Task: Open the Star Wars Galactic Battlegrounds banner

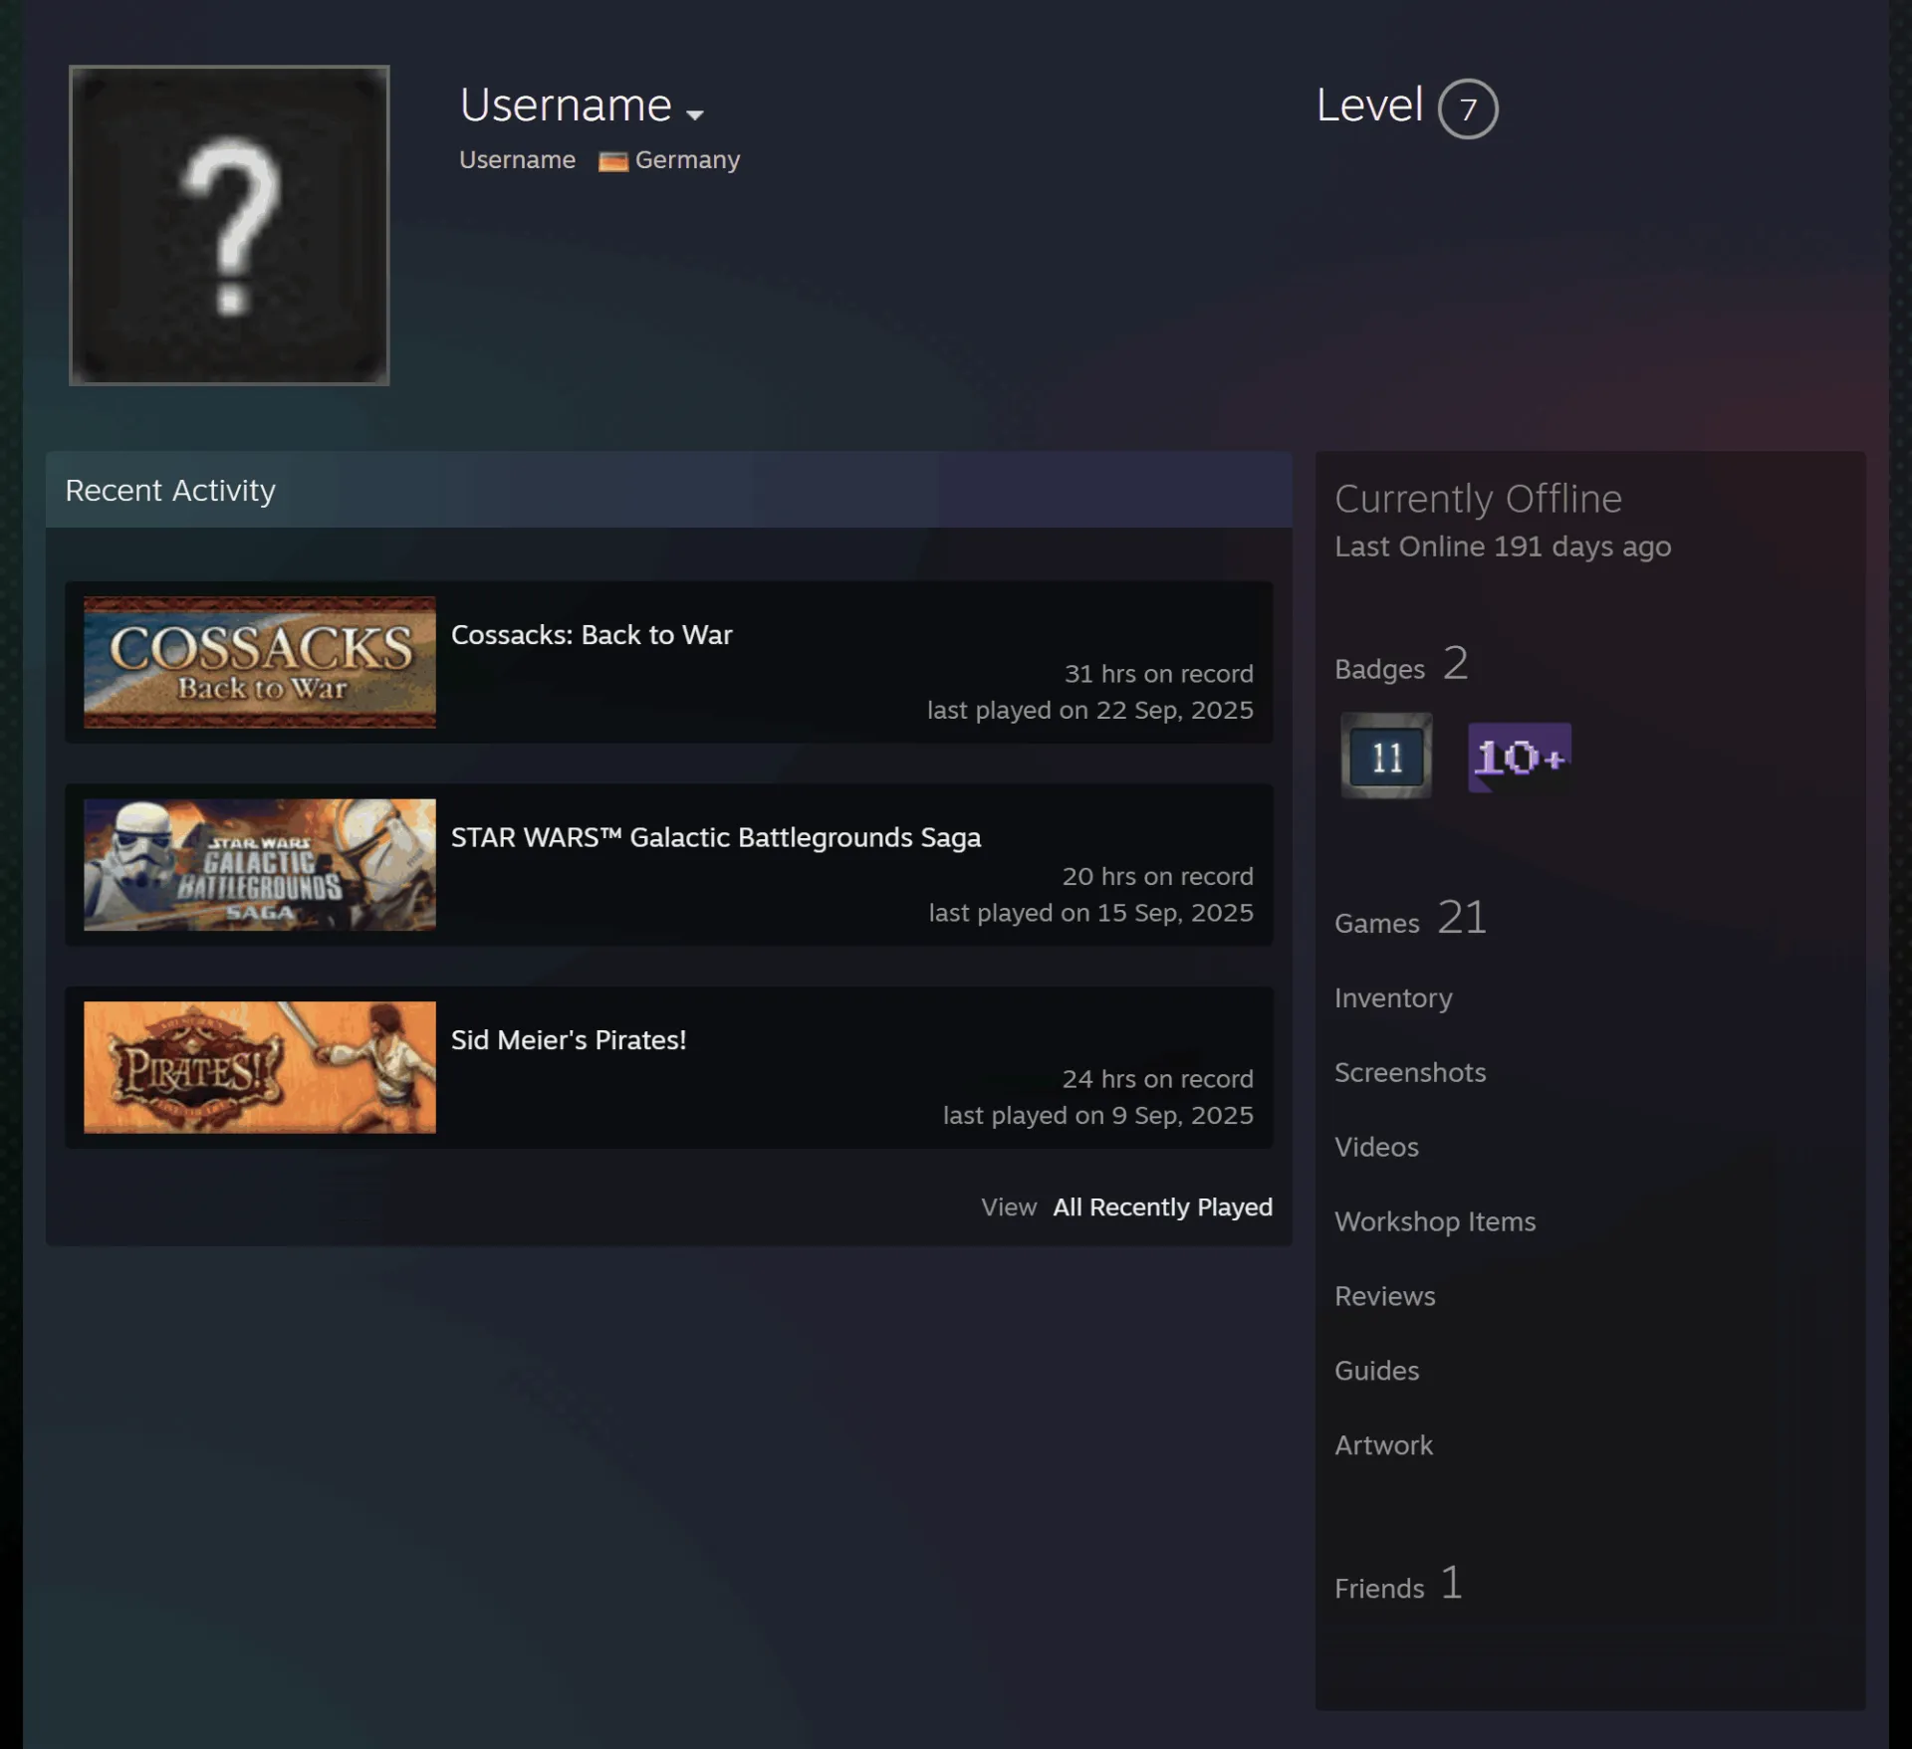Action: coord(260,864)
